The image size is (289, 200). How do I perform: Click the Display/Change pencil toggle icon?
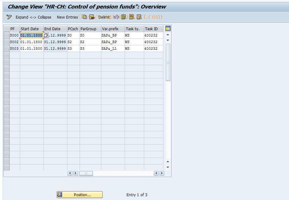pos(9,17)
